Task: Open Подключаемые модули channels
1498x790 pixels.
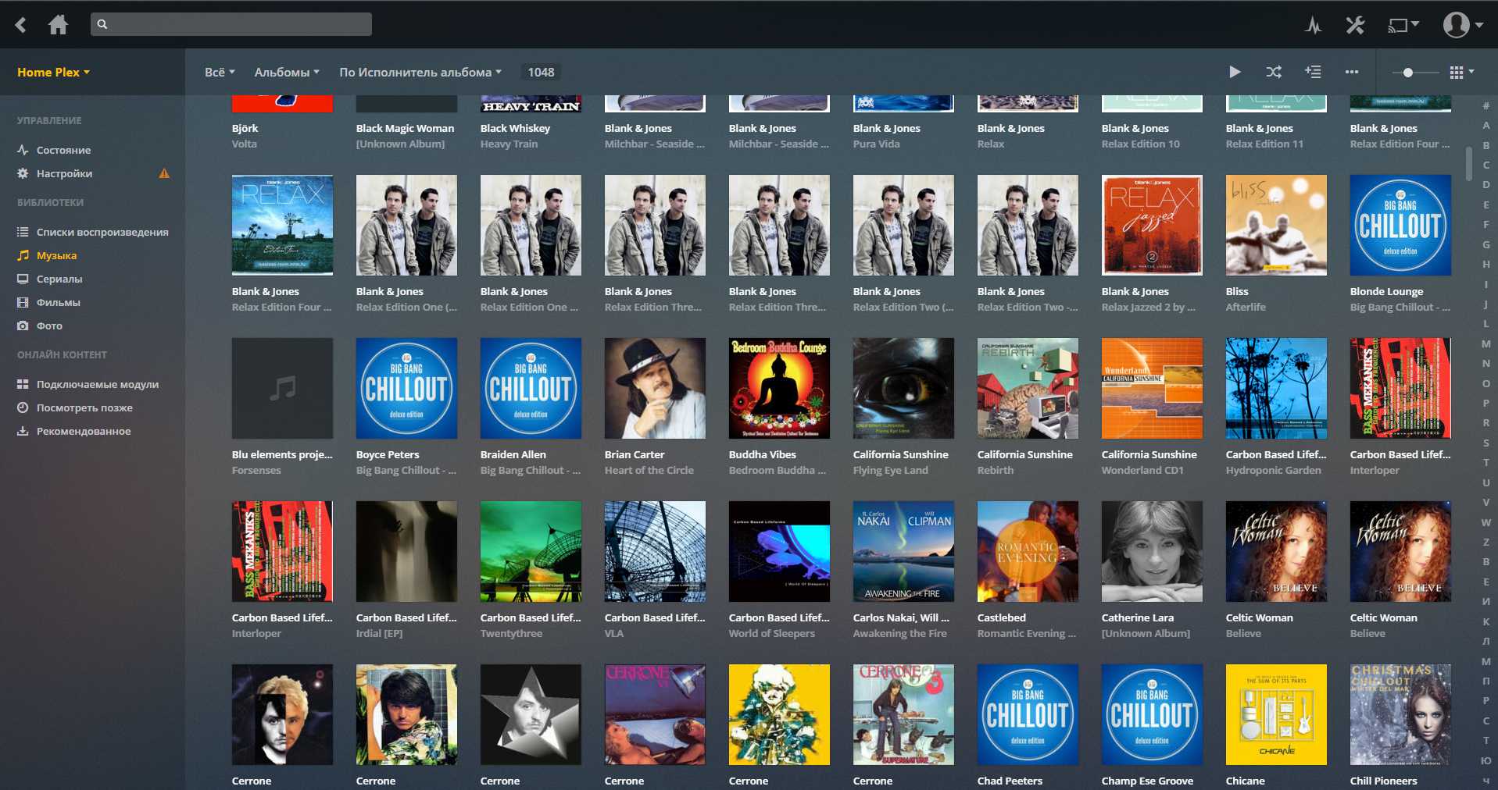Action: [98, 384]
